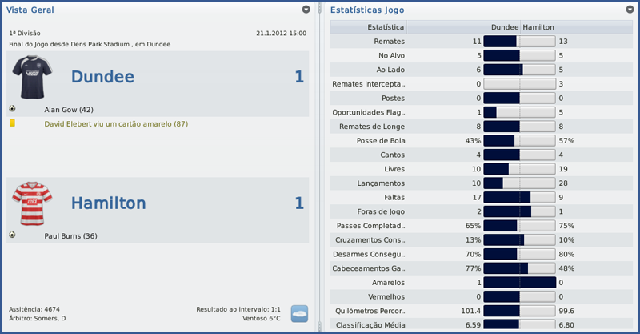Viewport: 640px width, 334px height.
Task: Click the windy weather cloud icon
Action: point(300,313)
